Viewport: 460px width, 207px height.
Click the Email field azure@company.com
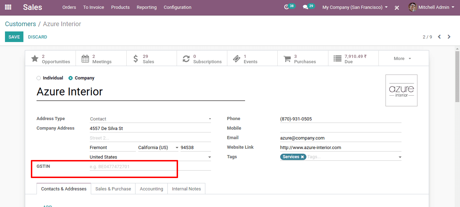tap(340, 138)
